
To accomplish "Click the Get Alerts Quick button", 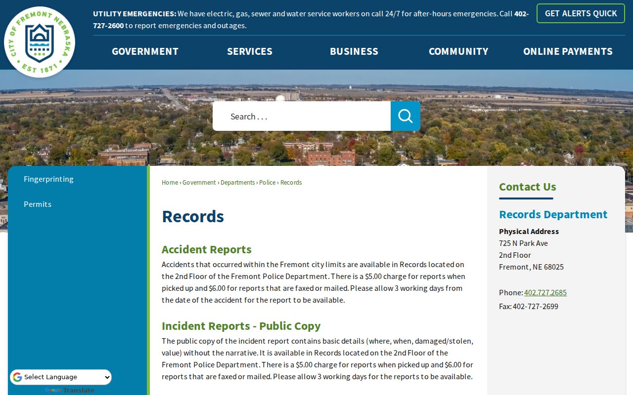I will [581, 13].
